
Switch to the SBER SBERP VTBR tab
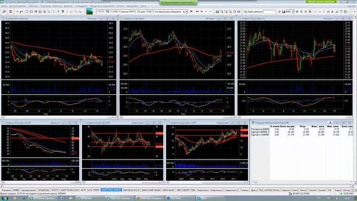pos(186,190)
